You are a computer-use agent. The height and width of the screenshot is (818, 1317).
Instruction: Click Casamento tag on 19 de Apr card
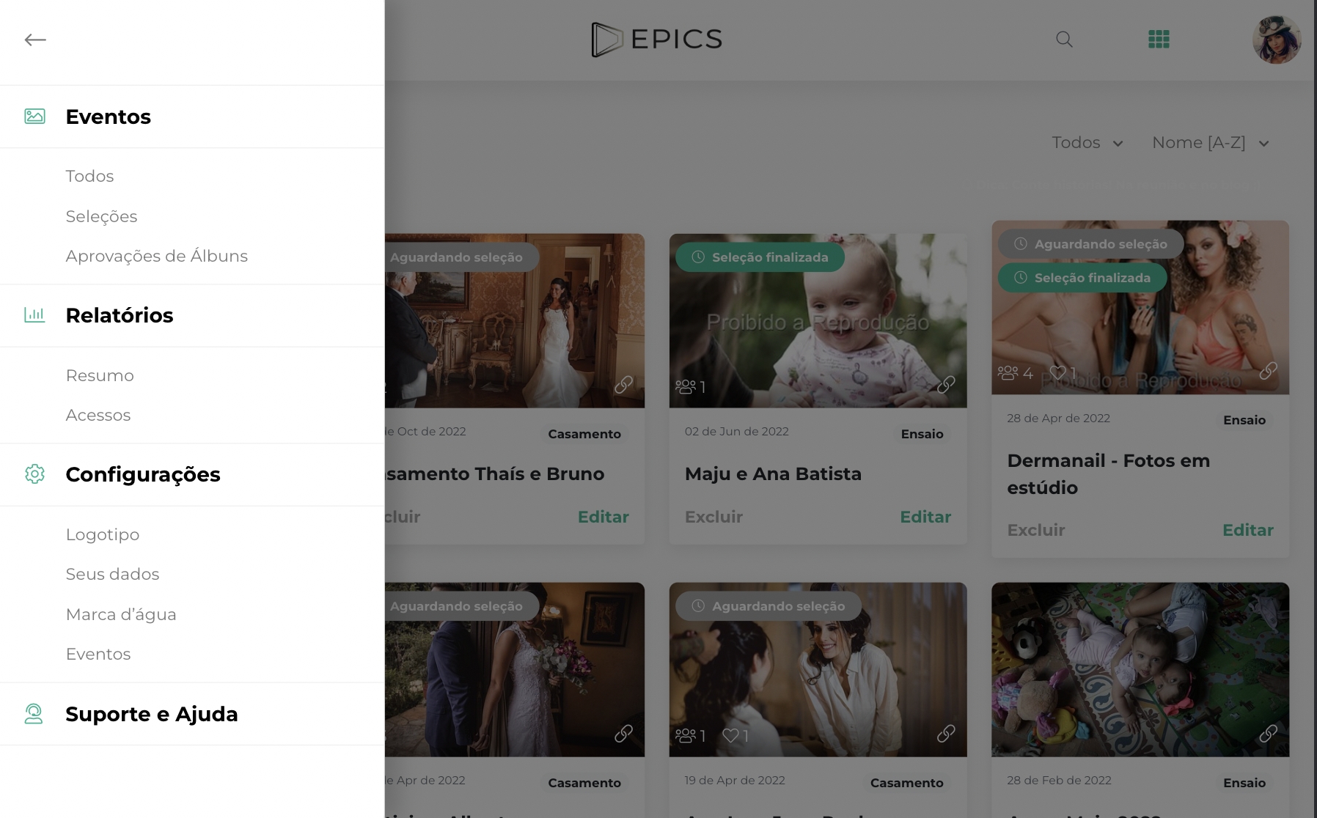tap(906, 783)
